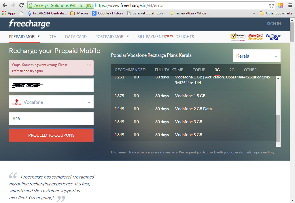Open the Kerala circle dropdown

257,56
